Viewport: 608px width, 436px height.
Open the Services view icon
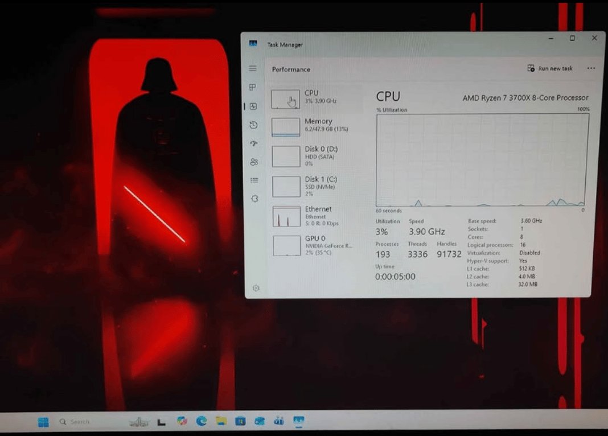click(x=253, y=199)
